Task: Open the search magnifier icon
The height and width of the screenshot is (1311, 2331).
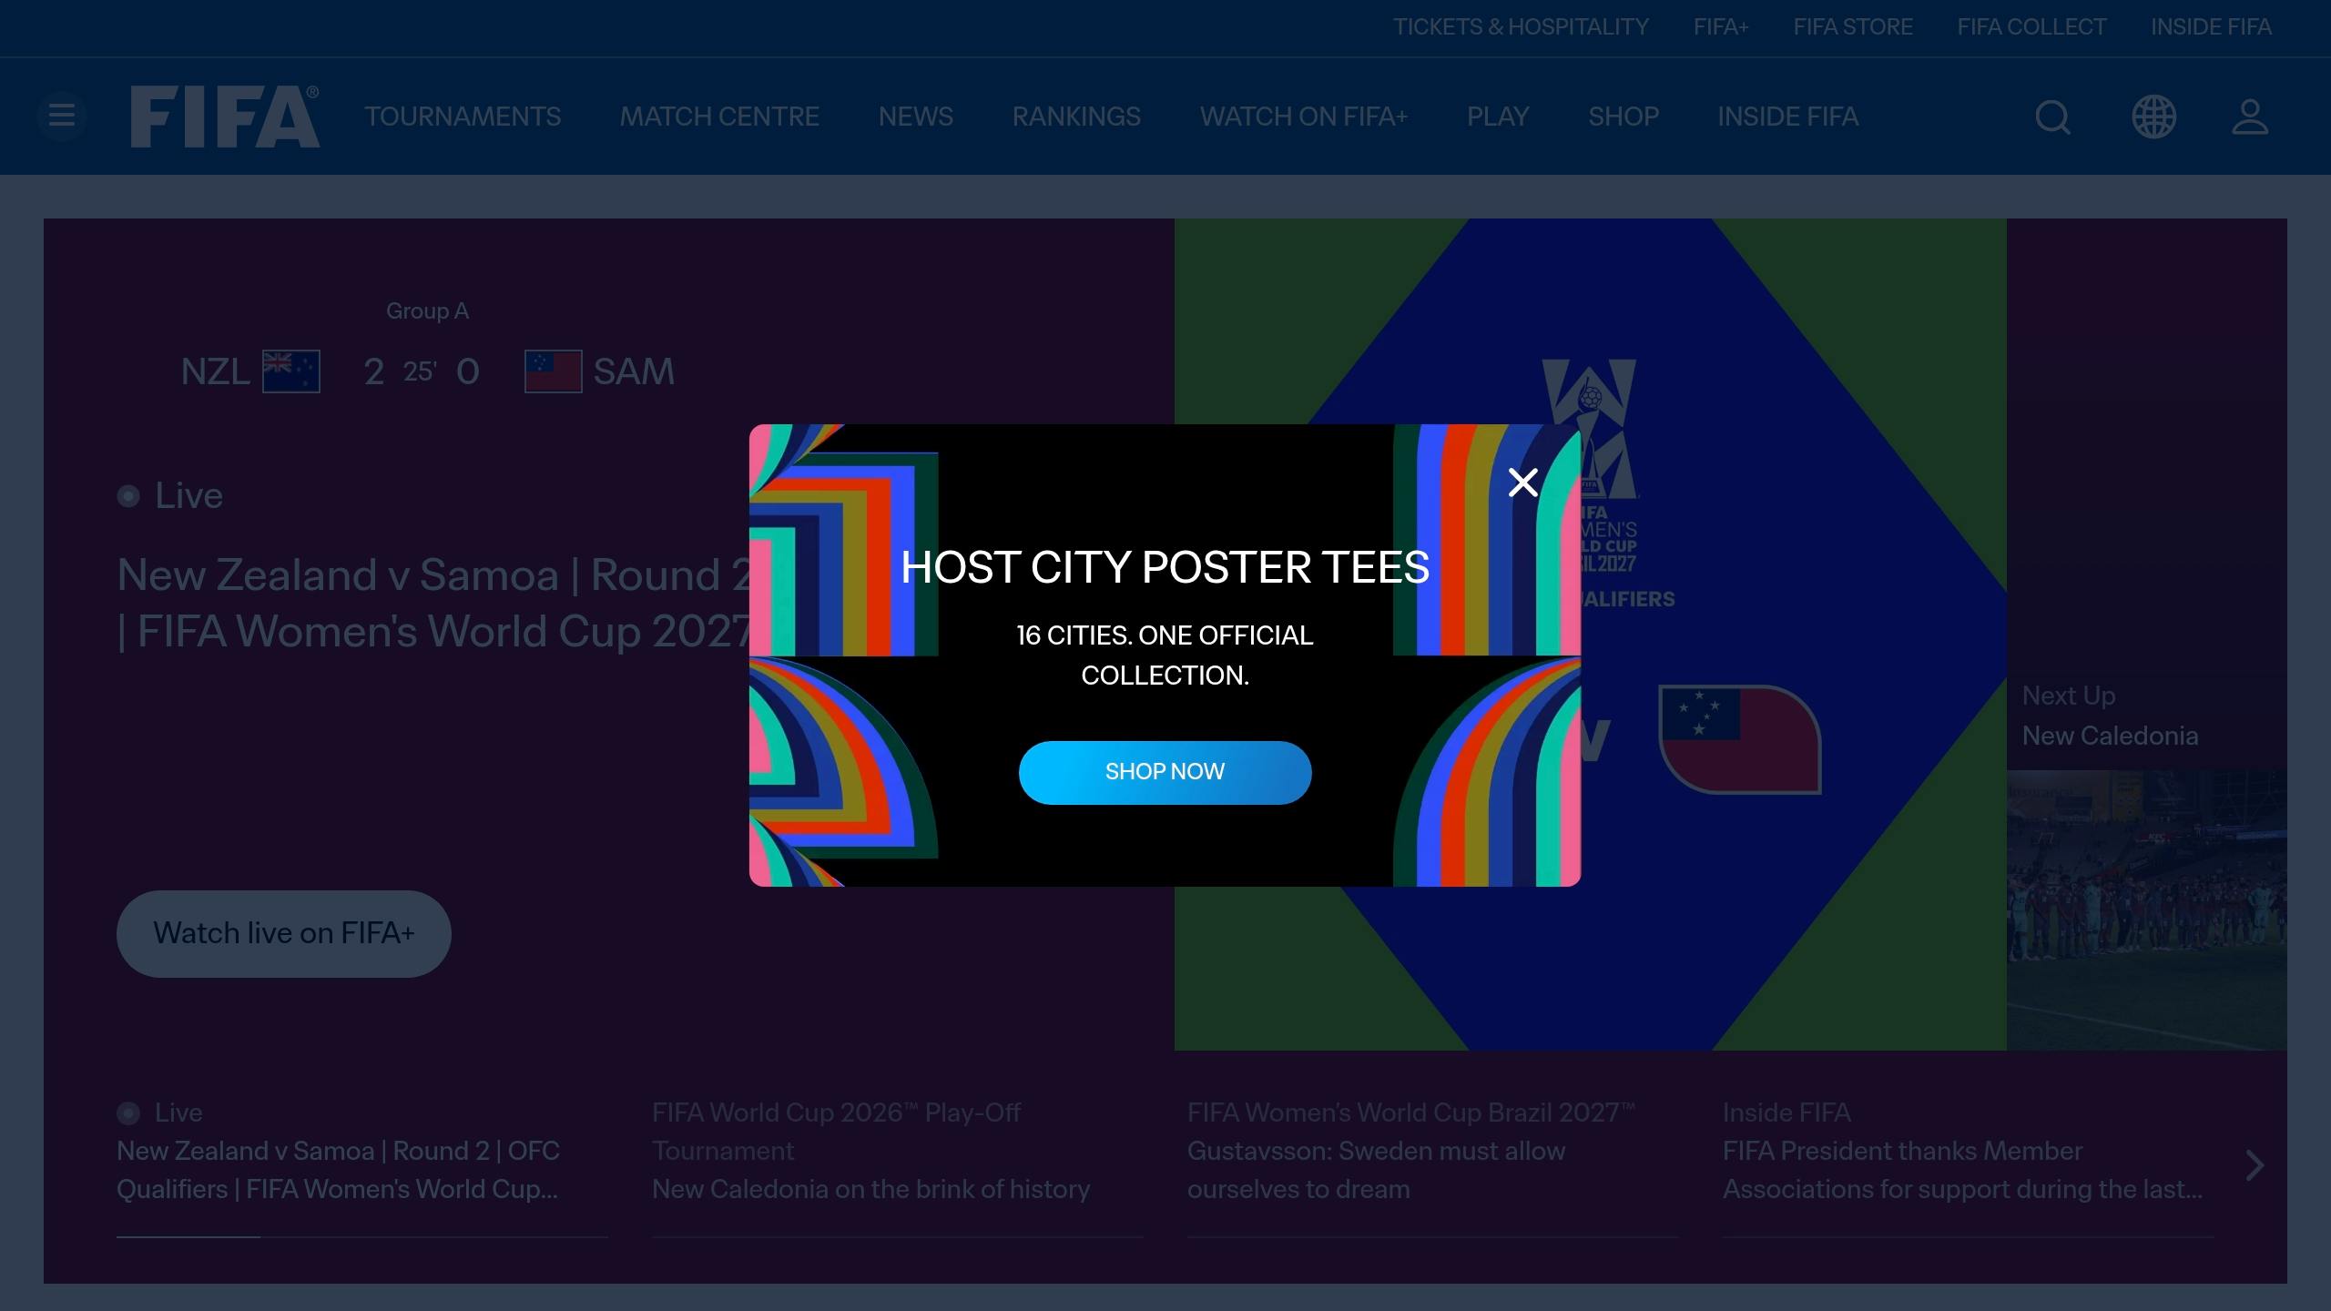Action: click(x=2052, y=117)
